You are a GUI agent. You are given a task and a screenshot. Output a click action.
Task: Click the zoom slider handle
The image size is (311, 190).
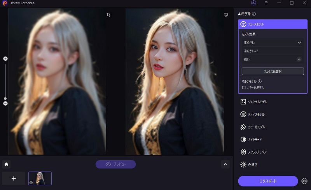(5, 98)
